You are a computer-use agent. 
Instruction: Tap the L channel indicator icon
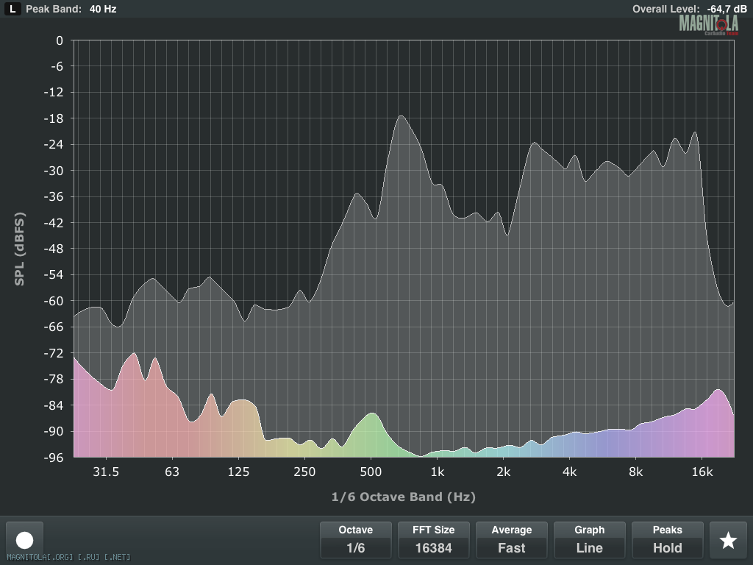click(x=13, y=9)
